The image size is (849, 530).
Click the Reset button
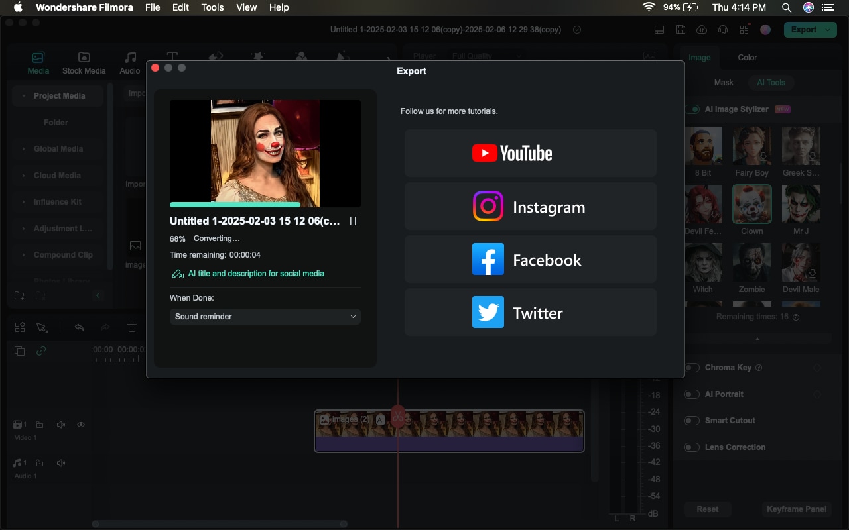(708, 509)
